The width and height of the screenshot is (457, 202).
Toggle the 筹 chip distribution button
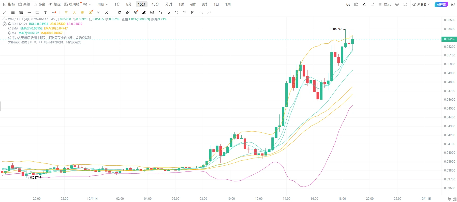[x=82, y=12]
